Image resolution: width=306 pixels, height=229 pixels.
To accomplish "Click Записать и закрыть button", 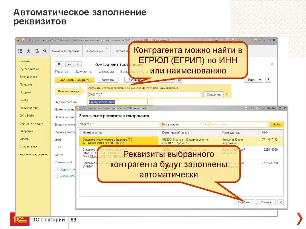I will 74,80.
